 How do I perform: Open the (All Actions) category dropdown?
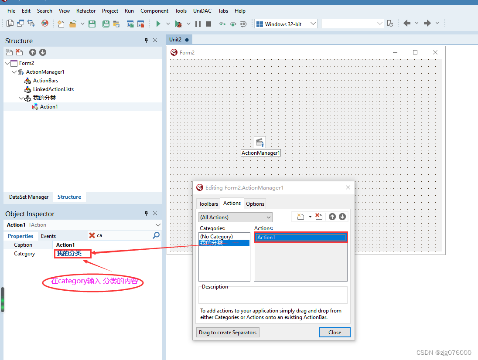(270, 217)
